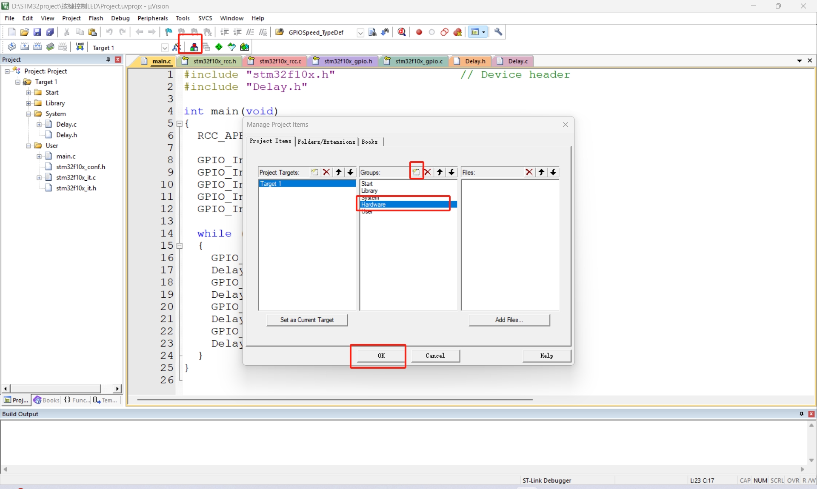Viewport: 817px width, 489px height.
Task: Click the Manage Project Items toolbar icon
Action: [194, 47]
